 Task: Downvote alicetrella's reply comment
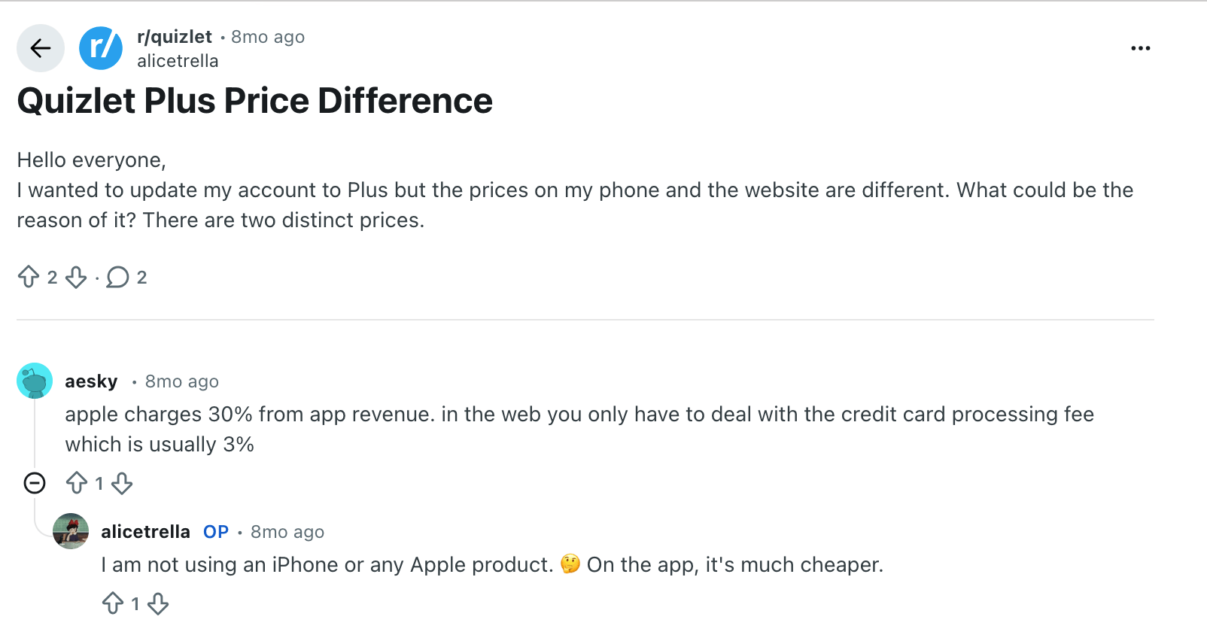(x=158, y=604)
